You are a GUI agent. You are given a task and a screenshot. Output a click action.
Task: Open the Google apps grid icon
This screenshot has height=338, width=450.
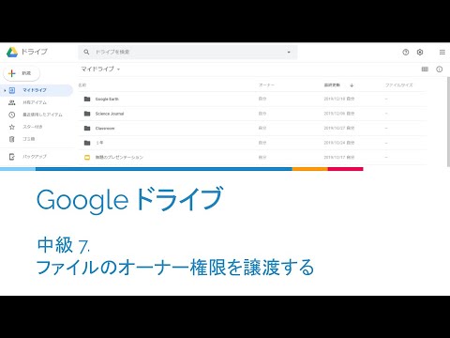[x=442, y=53]
